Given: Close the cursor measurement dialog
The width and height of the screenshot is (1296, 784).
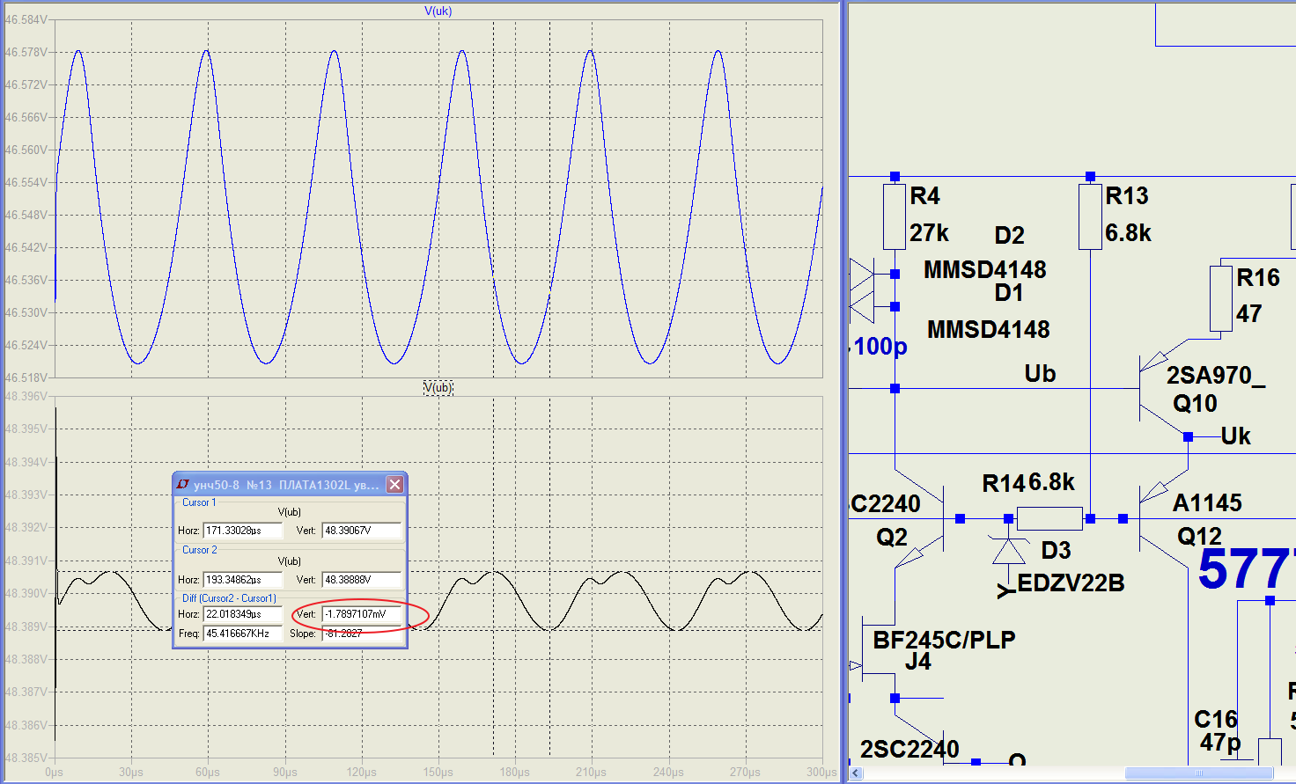Looking at the screenshot, I should click(395, 485).
